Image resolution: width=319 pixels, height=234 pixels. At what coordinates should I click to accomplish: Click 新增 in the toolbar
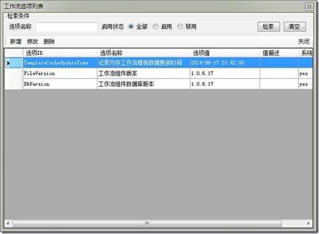[x=15, y=41]
